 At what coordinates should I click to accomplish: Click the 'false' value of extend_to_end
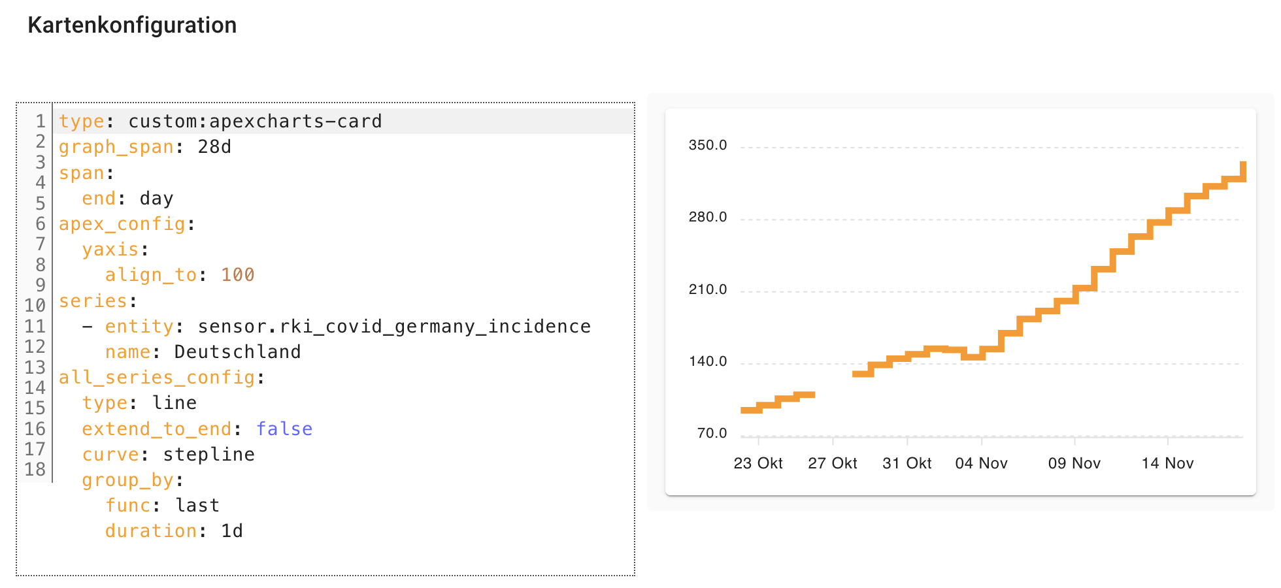click(285, 429)
